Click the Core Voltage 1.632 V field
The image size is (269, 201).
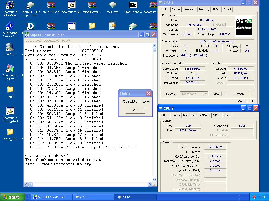click(x=224, y=34)
